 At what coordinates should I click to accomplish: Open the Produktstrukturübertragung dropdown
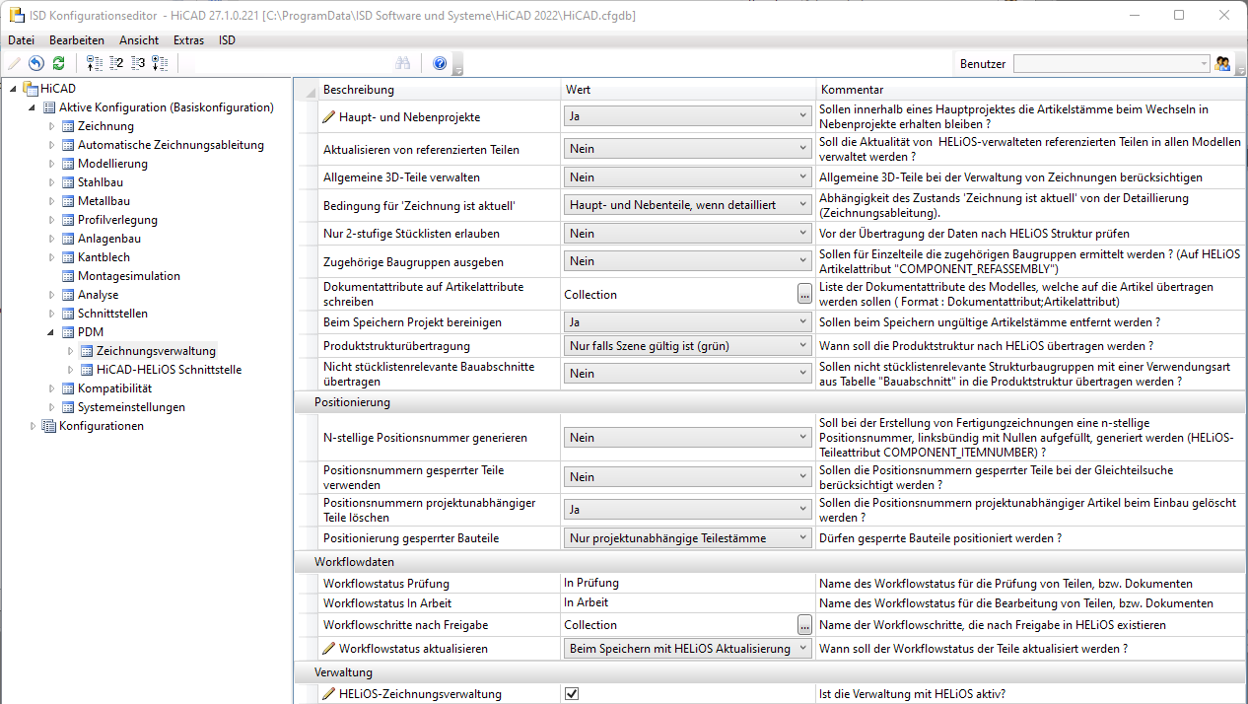[688, 346]
